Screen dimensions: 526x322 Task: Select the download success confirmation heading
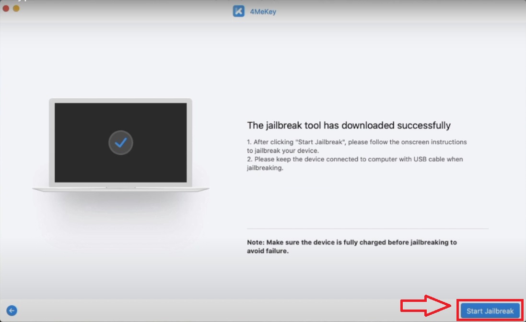349,125
